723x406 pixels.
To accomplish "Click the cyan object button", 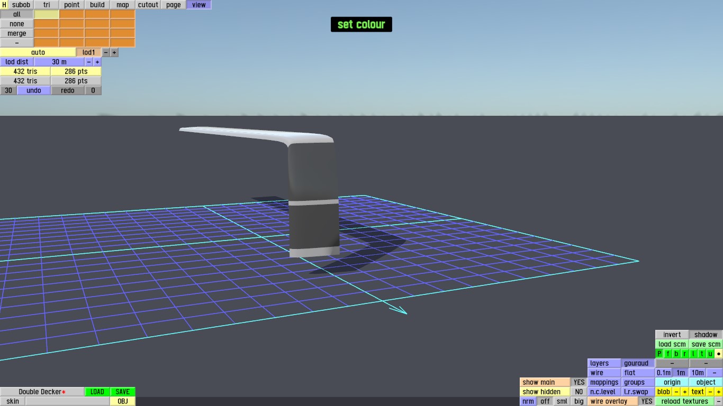I will pos(706,382).
